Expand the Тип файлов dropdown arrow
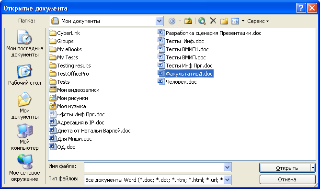Image resolution: width=320 pixels, height=189 pixels. [x=228, y=180]
